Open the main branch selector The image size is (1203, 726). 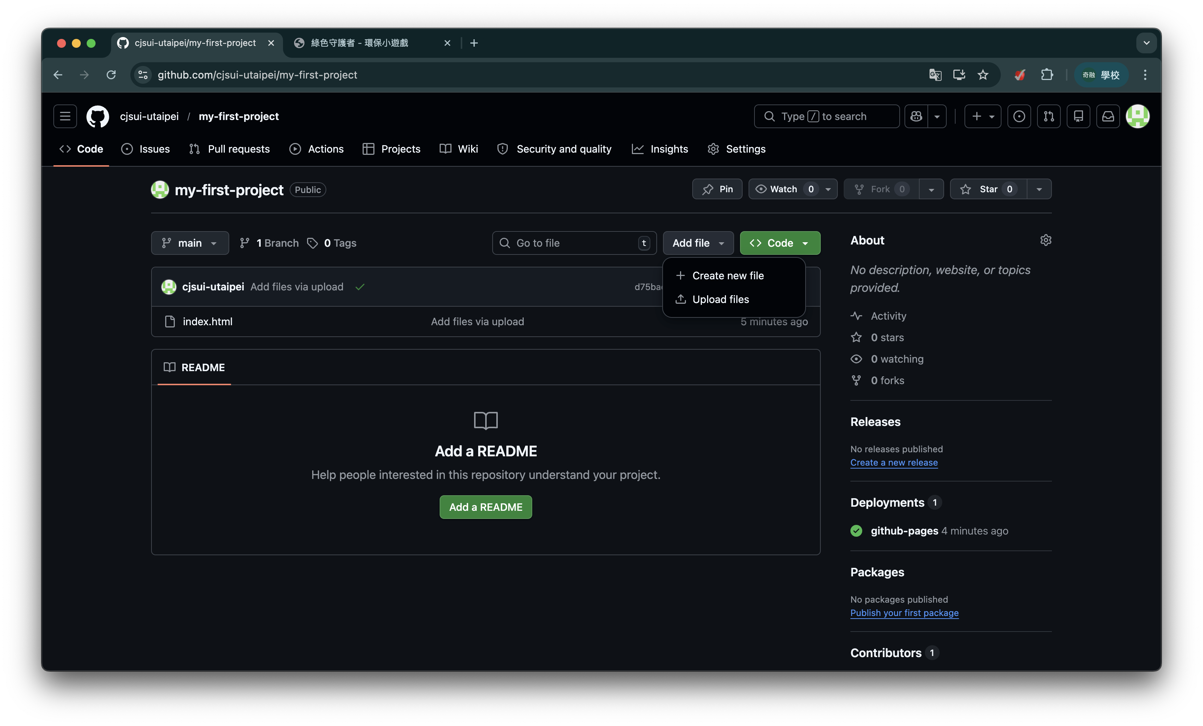coord(190,243)
